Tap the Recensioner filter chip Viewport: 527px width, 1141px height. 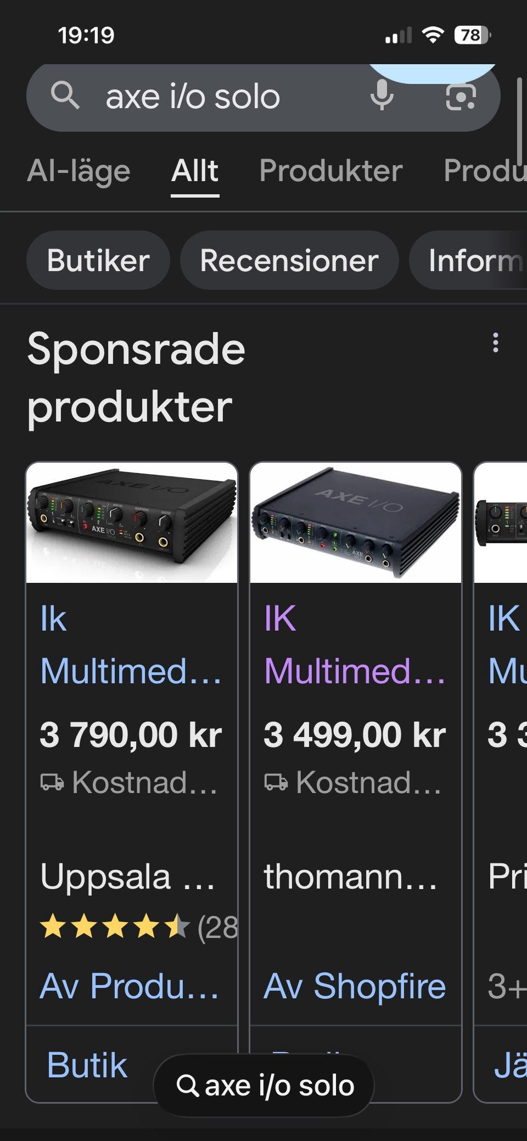click(x=289, y=260)
